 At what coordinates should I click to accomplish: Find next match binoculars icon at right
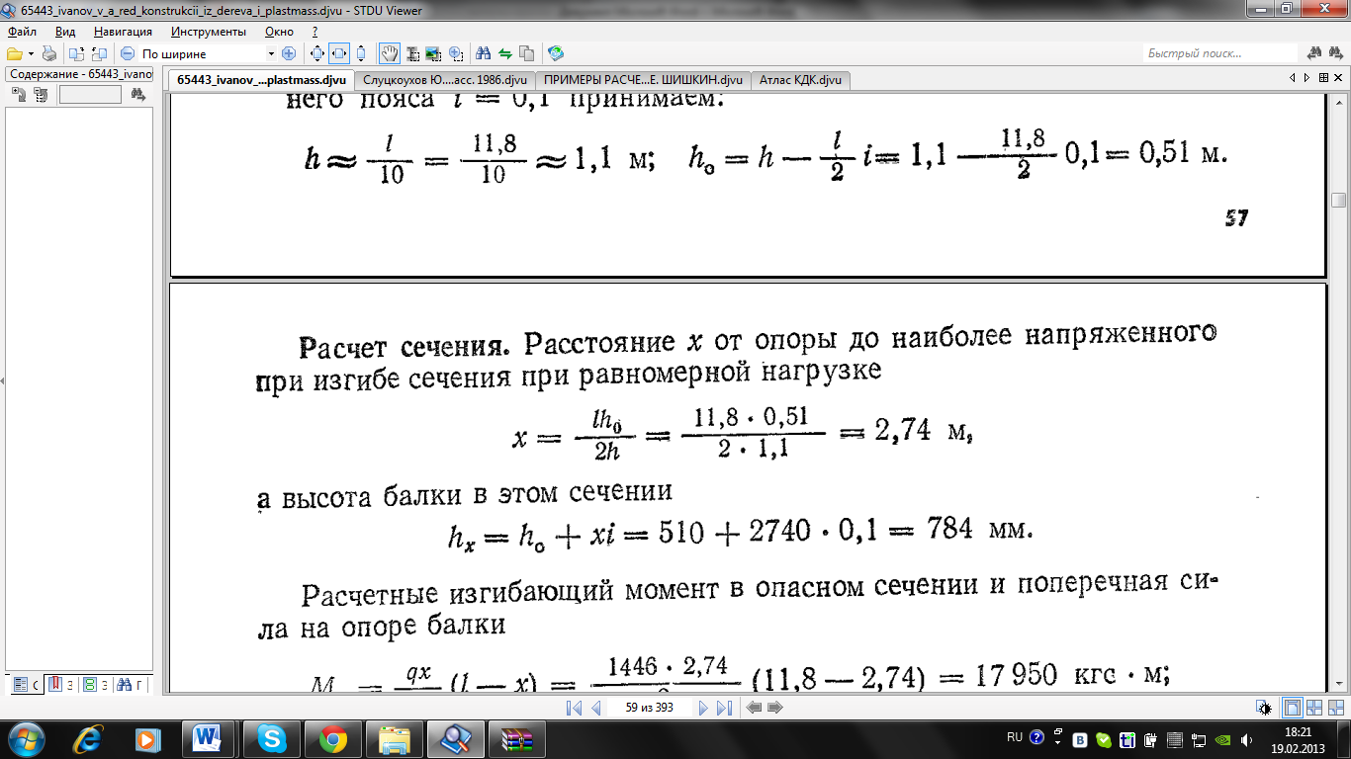tap(1336, 53)
